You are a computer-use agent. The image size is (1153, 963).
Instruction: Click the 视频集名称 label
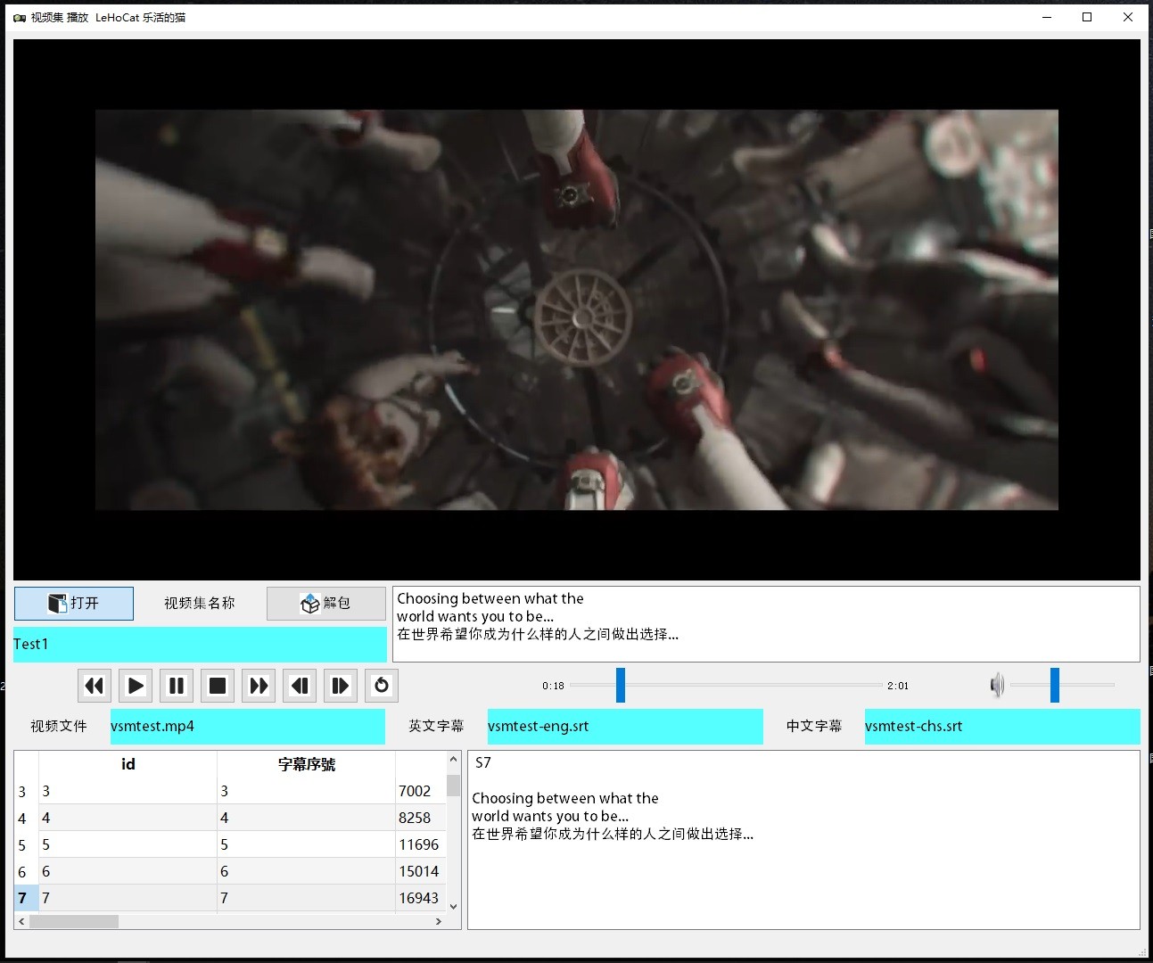click(x=200, y=604)
